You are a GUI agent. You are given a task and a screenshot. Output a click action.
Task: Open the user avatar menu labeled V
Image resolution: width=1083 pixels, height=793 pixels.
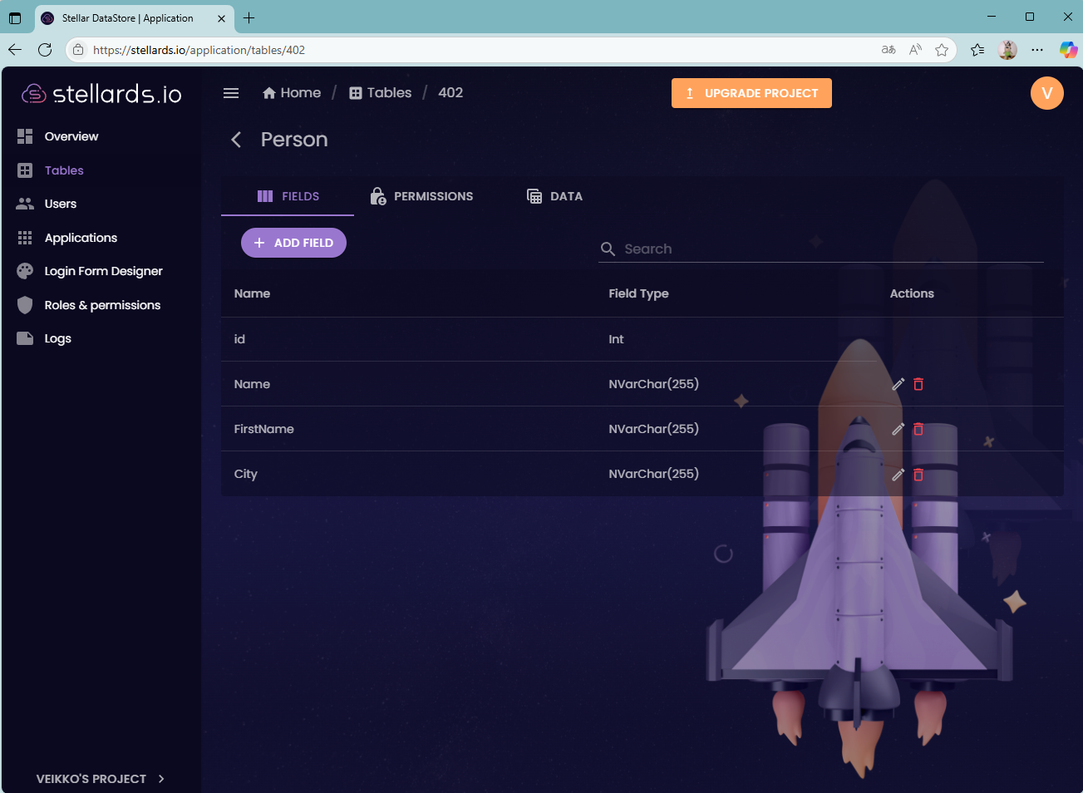(1046, 93)
